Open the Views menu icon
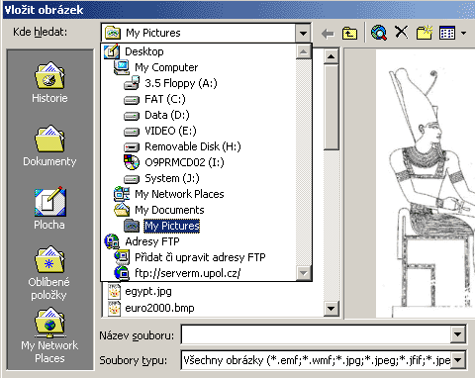Viewport: 475px width, 378px height. click(452, 33)
